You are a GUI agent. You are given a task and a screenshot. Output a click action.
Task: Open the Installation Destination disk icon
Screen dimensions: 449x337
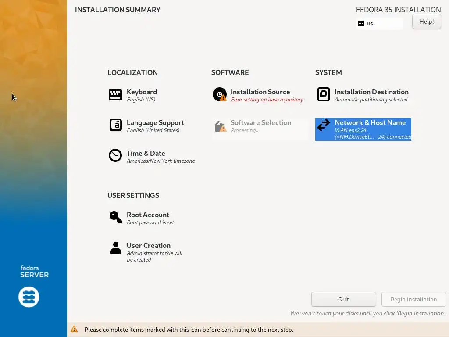(324, 95)
